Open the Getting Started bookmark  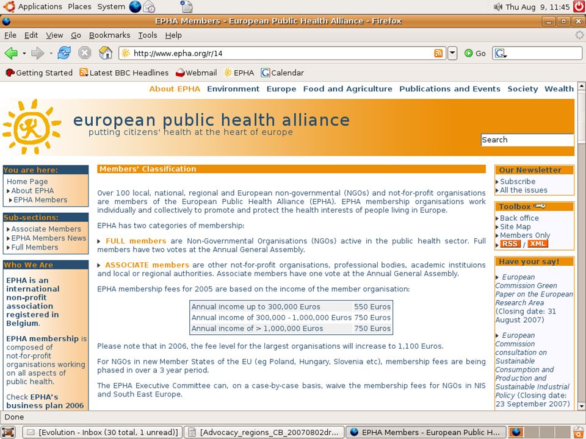[39, 73]
